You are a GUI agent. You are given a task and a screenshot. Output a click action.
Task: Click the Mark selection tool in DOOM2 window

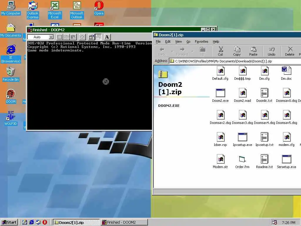60,37
